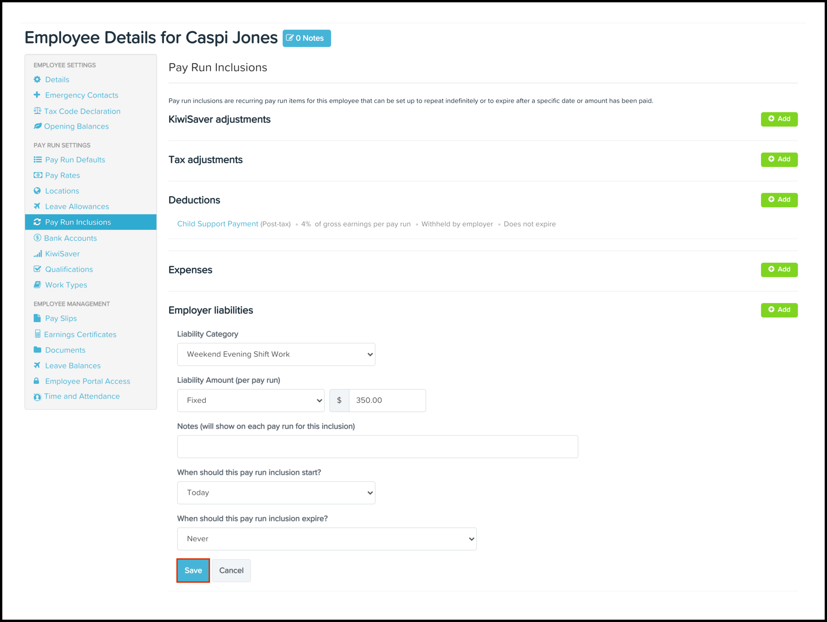Image resolution: width=827 pixels, height=622 pixels.
Task: Open the Work Types section
Action: [66, 285]
